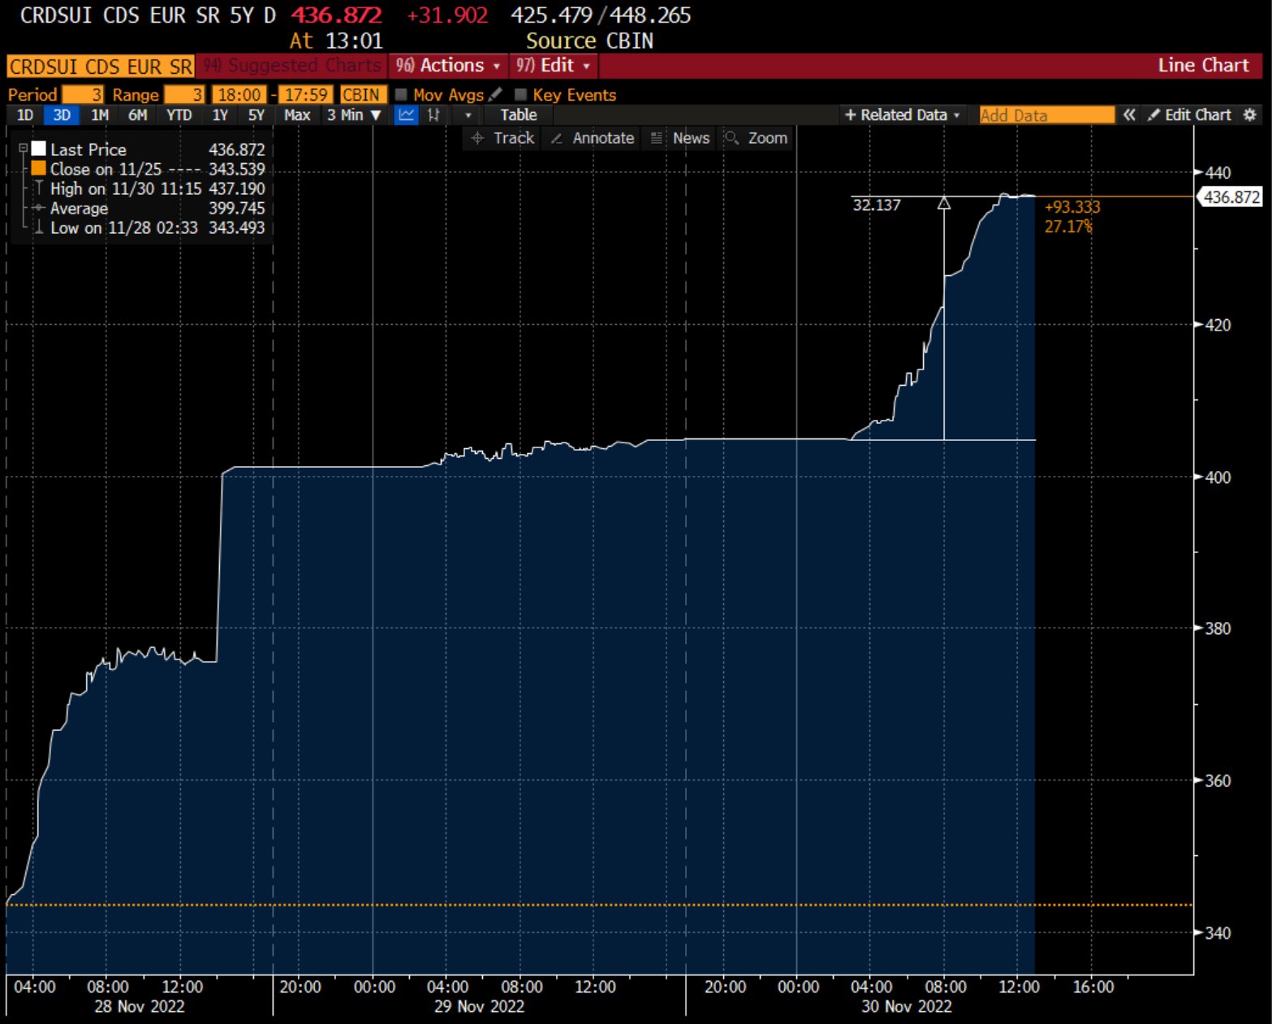Activate the Zoom magnifier tool

click(x=756, y=138)
